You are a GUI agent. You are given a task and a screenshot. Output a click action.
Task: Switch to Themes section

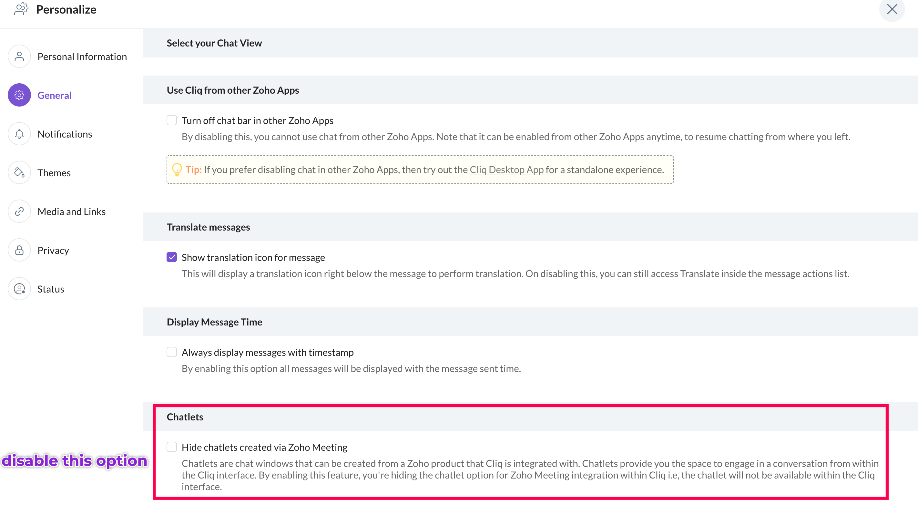click(54, 173)
